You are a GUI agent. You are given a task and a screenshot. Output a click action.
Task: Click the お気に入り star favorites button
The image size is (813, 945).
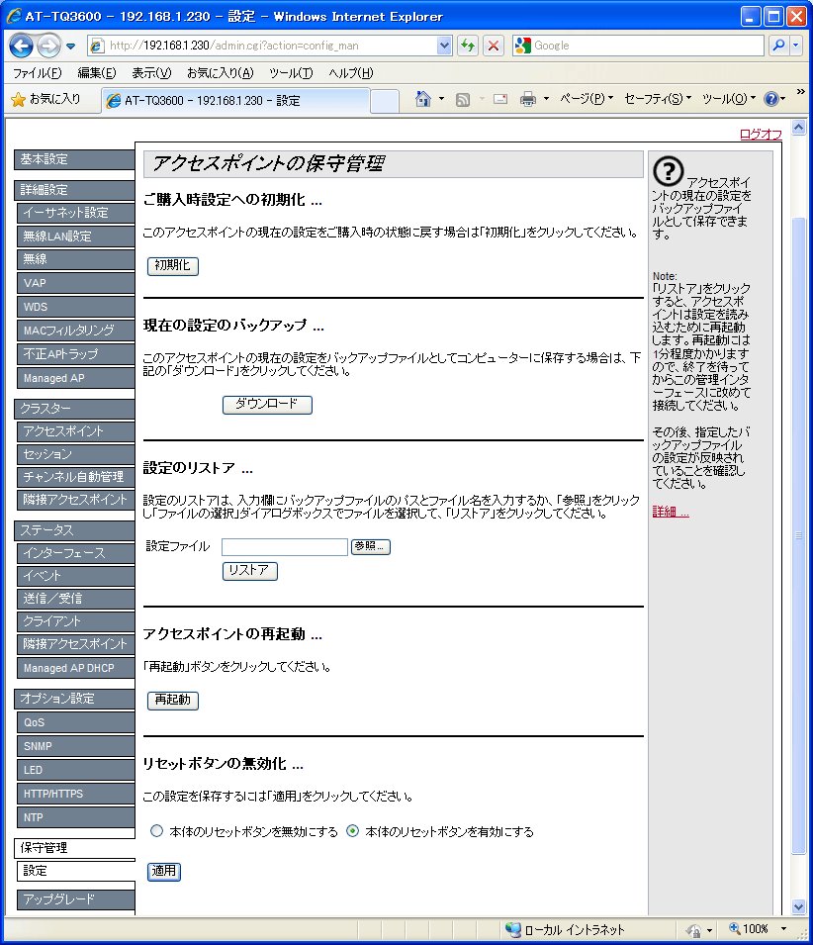[45, 99]
